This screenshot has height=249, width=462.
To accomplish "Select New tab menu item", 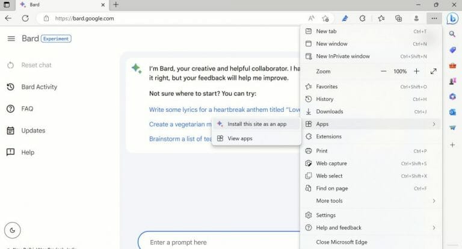I will coord(371,31).
